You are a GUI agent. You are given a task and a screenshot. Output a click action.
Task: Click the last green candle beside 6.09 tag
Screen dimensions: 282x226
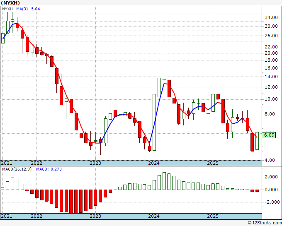[x=257, y=141]
